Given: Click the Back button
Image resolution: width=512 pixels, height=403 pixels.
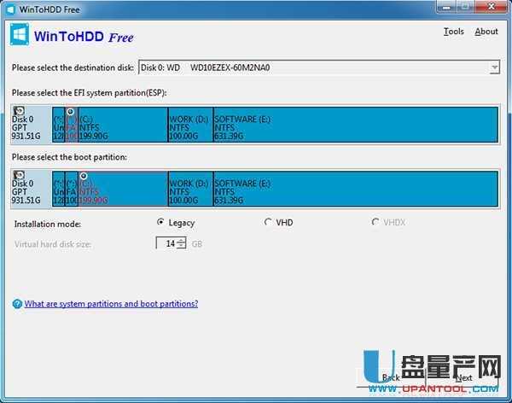Looking at the screenshot, I should pos(391,377).
